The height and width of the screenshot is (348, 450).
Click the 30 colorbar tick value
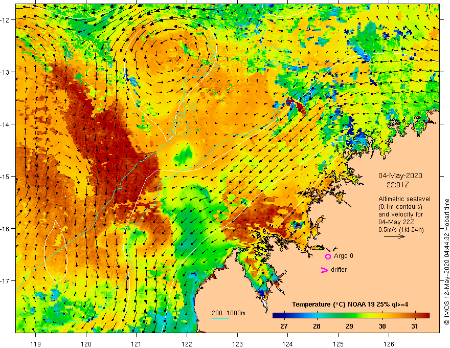pos(382,326)
